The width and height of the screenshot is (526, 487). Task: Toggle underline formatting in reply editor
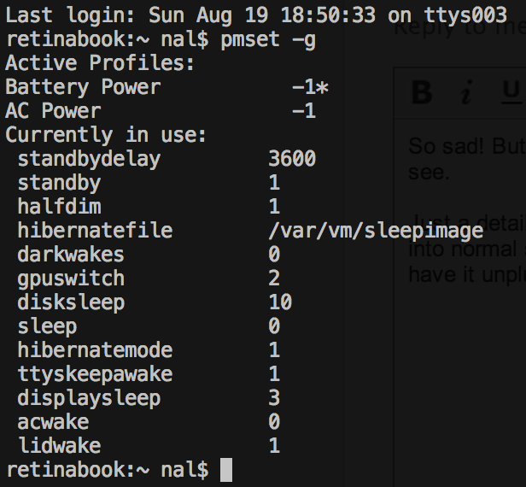(x=511, y=92)
